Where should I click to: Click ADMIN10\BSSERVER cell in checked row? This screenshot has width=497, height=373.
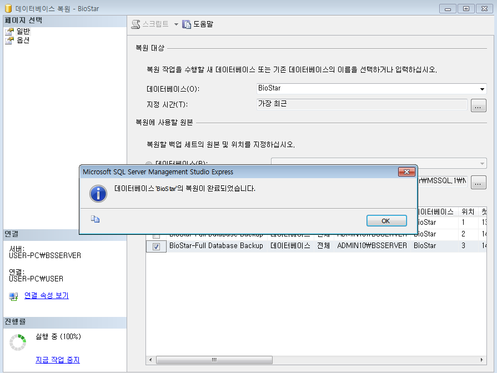coord(372,245)
